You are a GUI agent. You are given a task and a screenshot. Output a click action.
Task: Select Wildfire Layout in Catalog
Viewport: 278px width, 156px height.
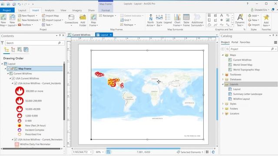tap(242, 99)
